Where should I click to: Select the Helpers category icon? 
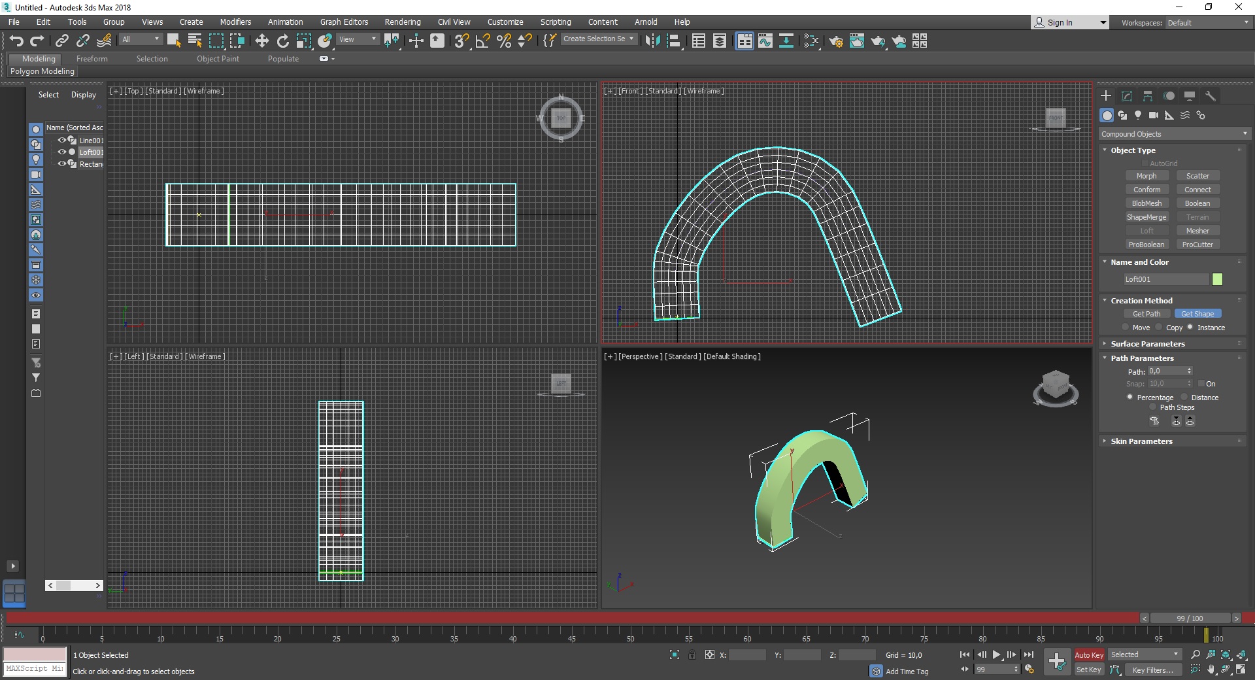pyautogui.click(x=1169, y=115)
